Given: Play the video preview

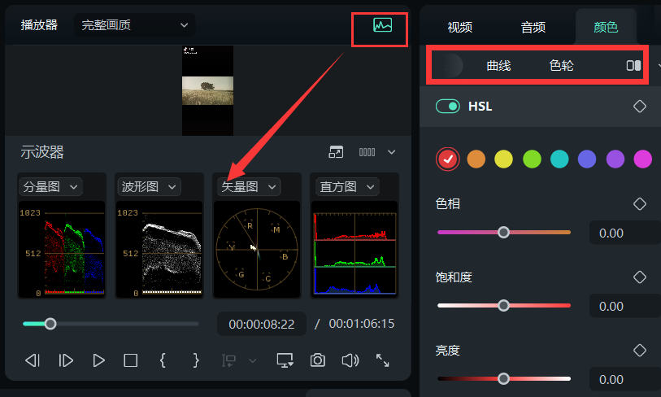Looking at the screenshot, I should [x=98, y=360].
